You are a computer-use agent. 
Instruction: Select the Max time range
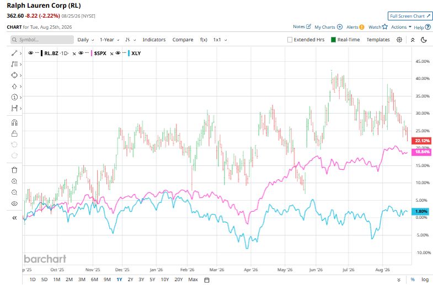tap(193, 279)
